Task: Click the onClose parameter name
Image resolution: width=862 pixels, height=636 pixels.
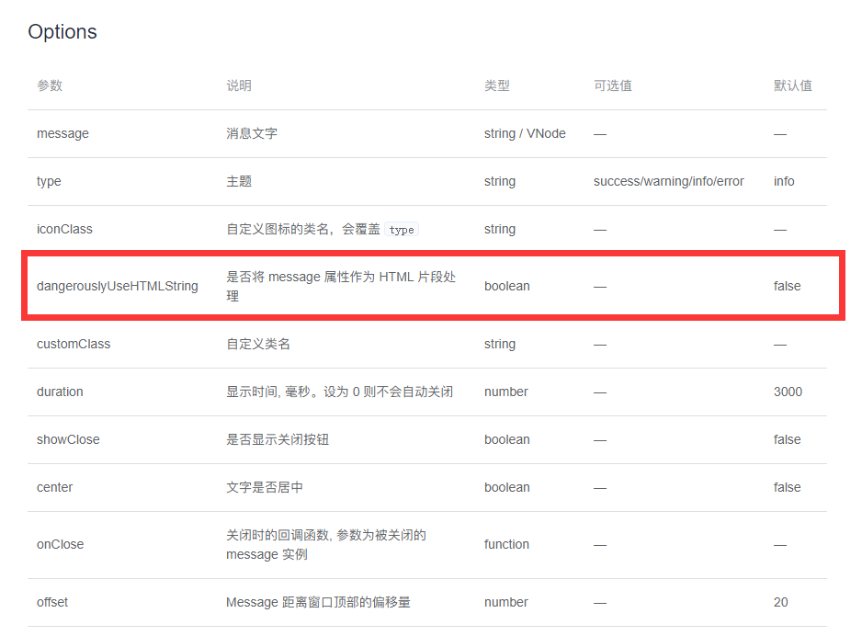Action: point(60,544)
